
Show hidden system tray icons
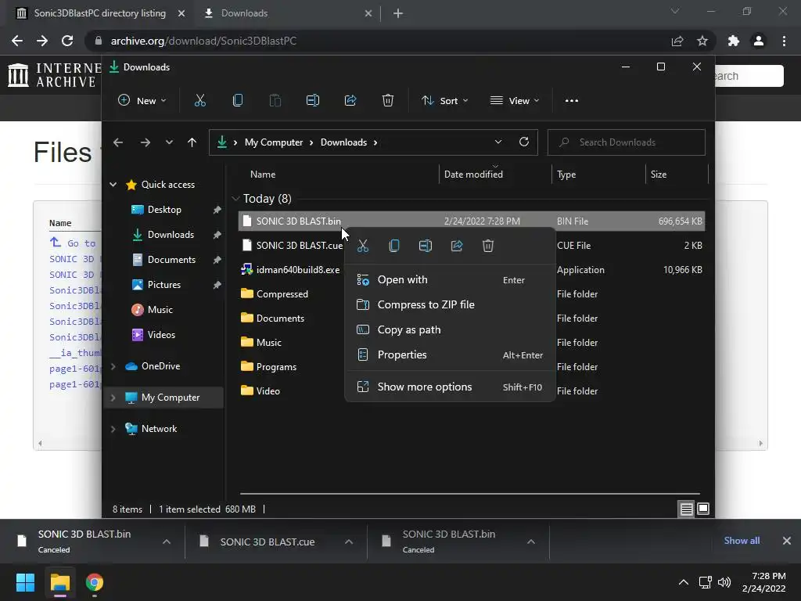pos(683,582)
